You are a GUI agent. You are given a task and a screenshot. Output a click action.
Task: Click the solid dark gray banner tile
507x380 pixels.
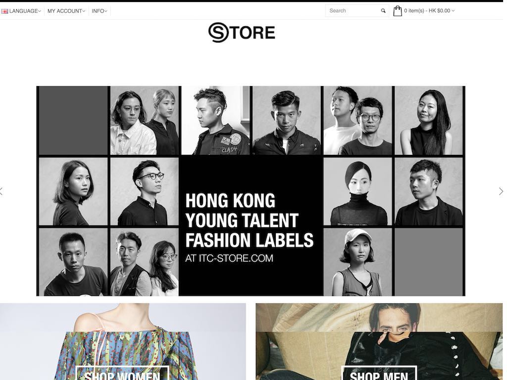(73, 120)
